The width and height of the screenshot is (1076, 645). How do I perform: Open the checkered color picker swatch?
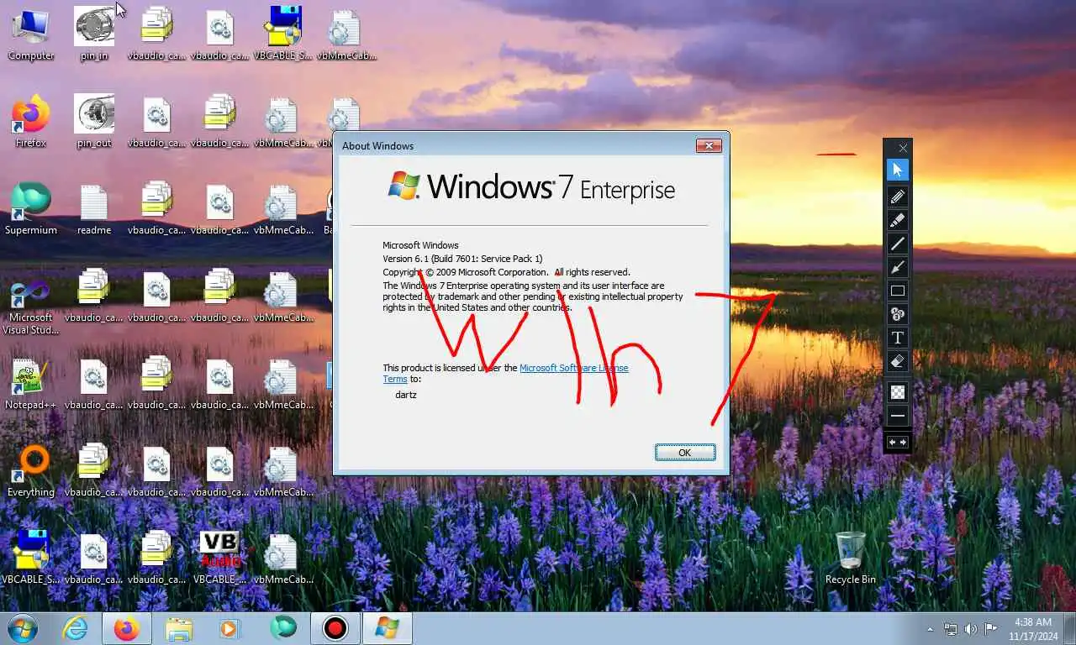pos(897,391)
